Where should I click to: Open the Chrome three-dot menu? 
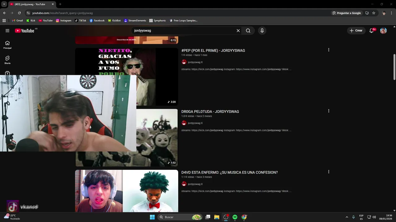[391, 13]
